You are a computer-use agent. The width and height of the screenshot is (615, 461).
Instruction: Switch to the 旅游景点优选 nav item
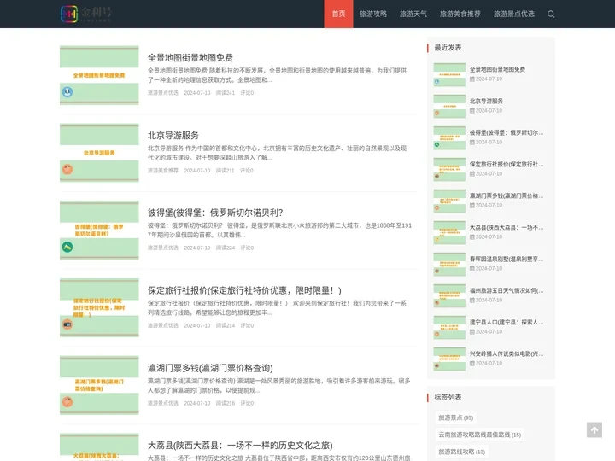(514, 15)
